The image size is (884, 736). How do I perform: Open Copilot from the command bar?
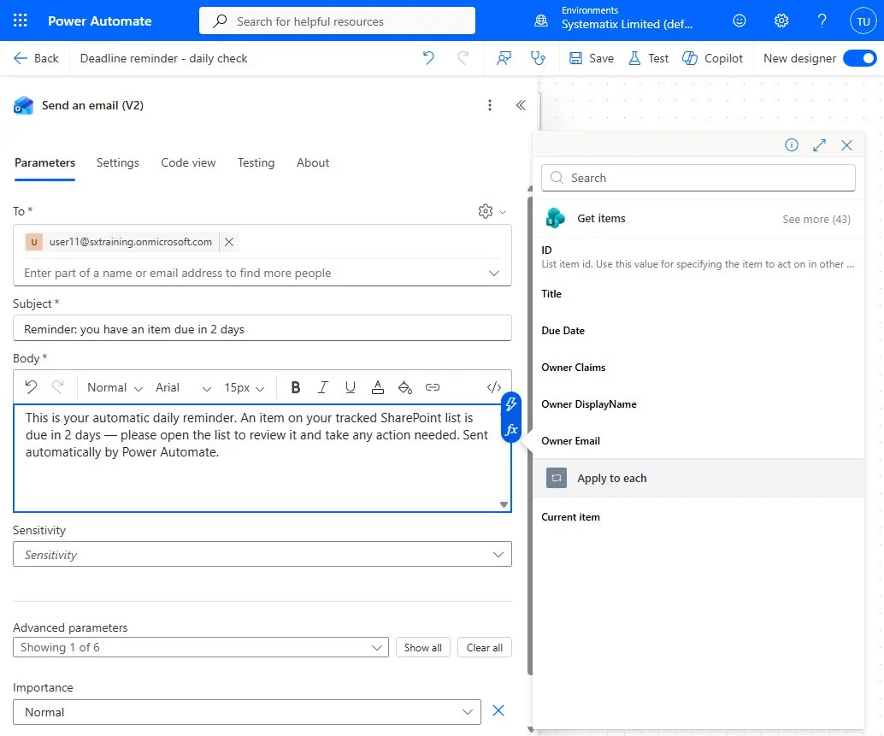click(x=713, y=58)
